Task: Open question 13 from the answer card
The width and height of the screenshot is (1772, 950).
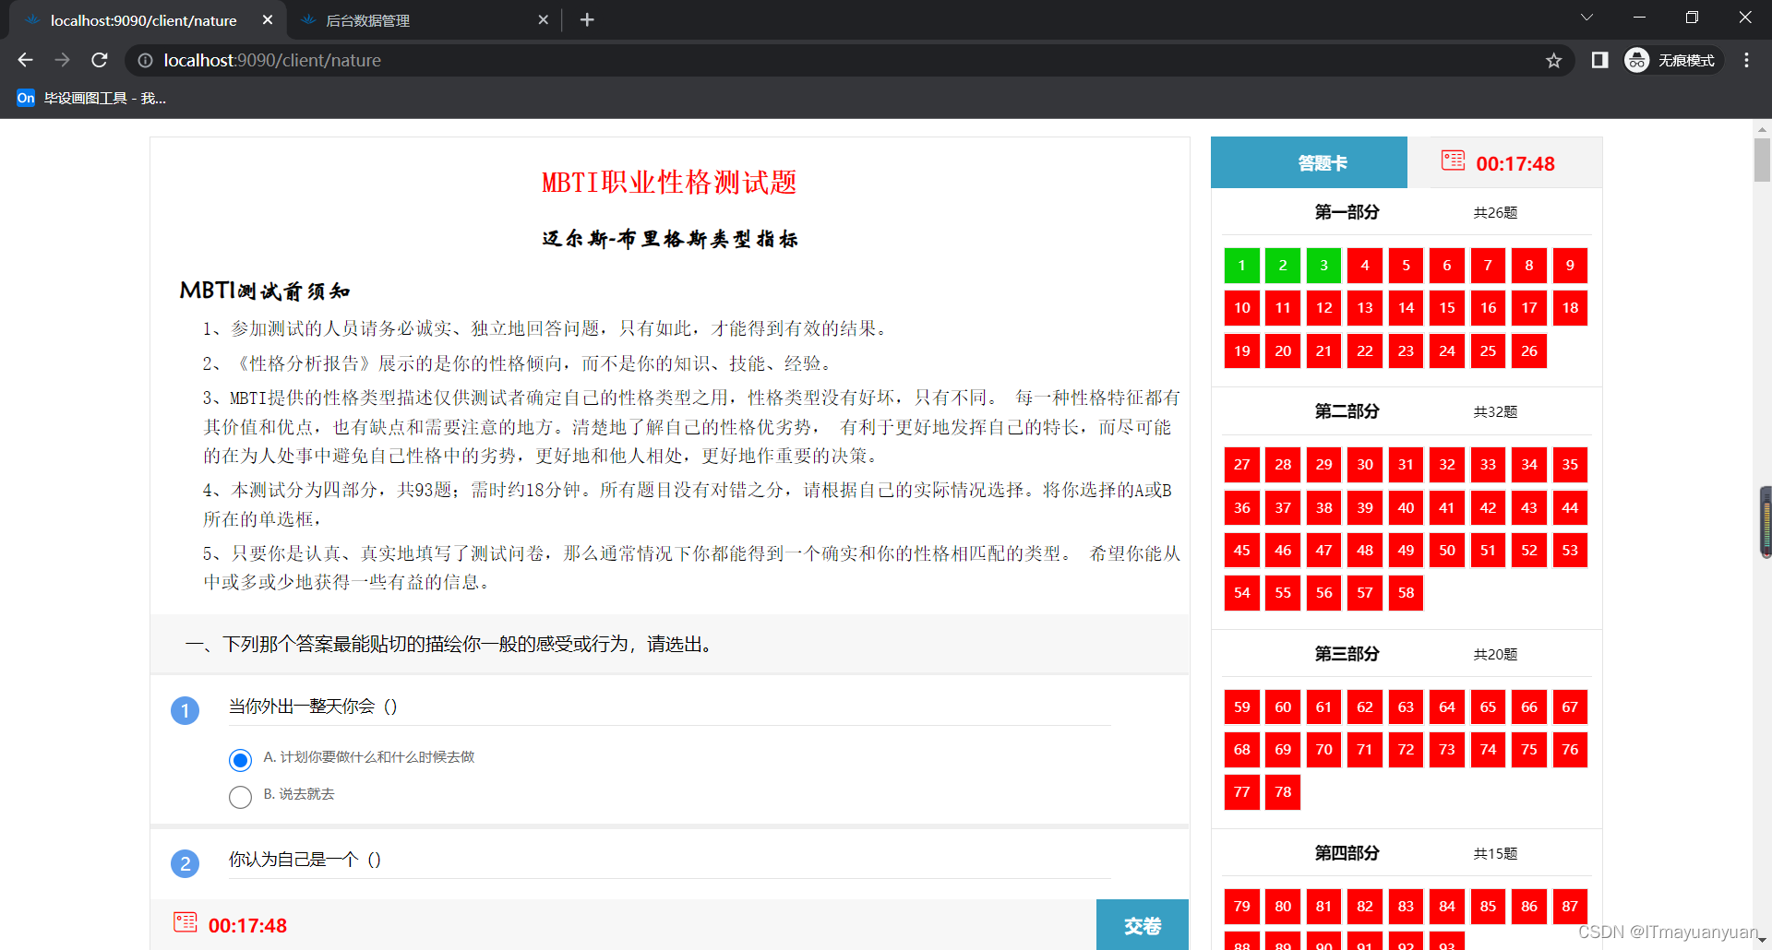Action: (x=1365, y=308)
